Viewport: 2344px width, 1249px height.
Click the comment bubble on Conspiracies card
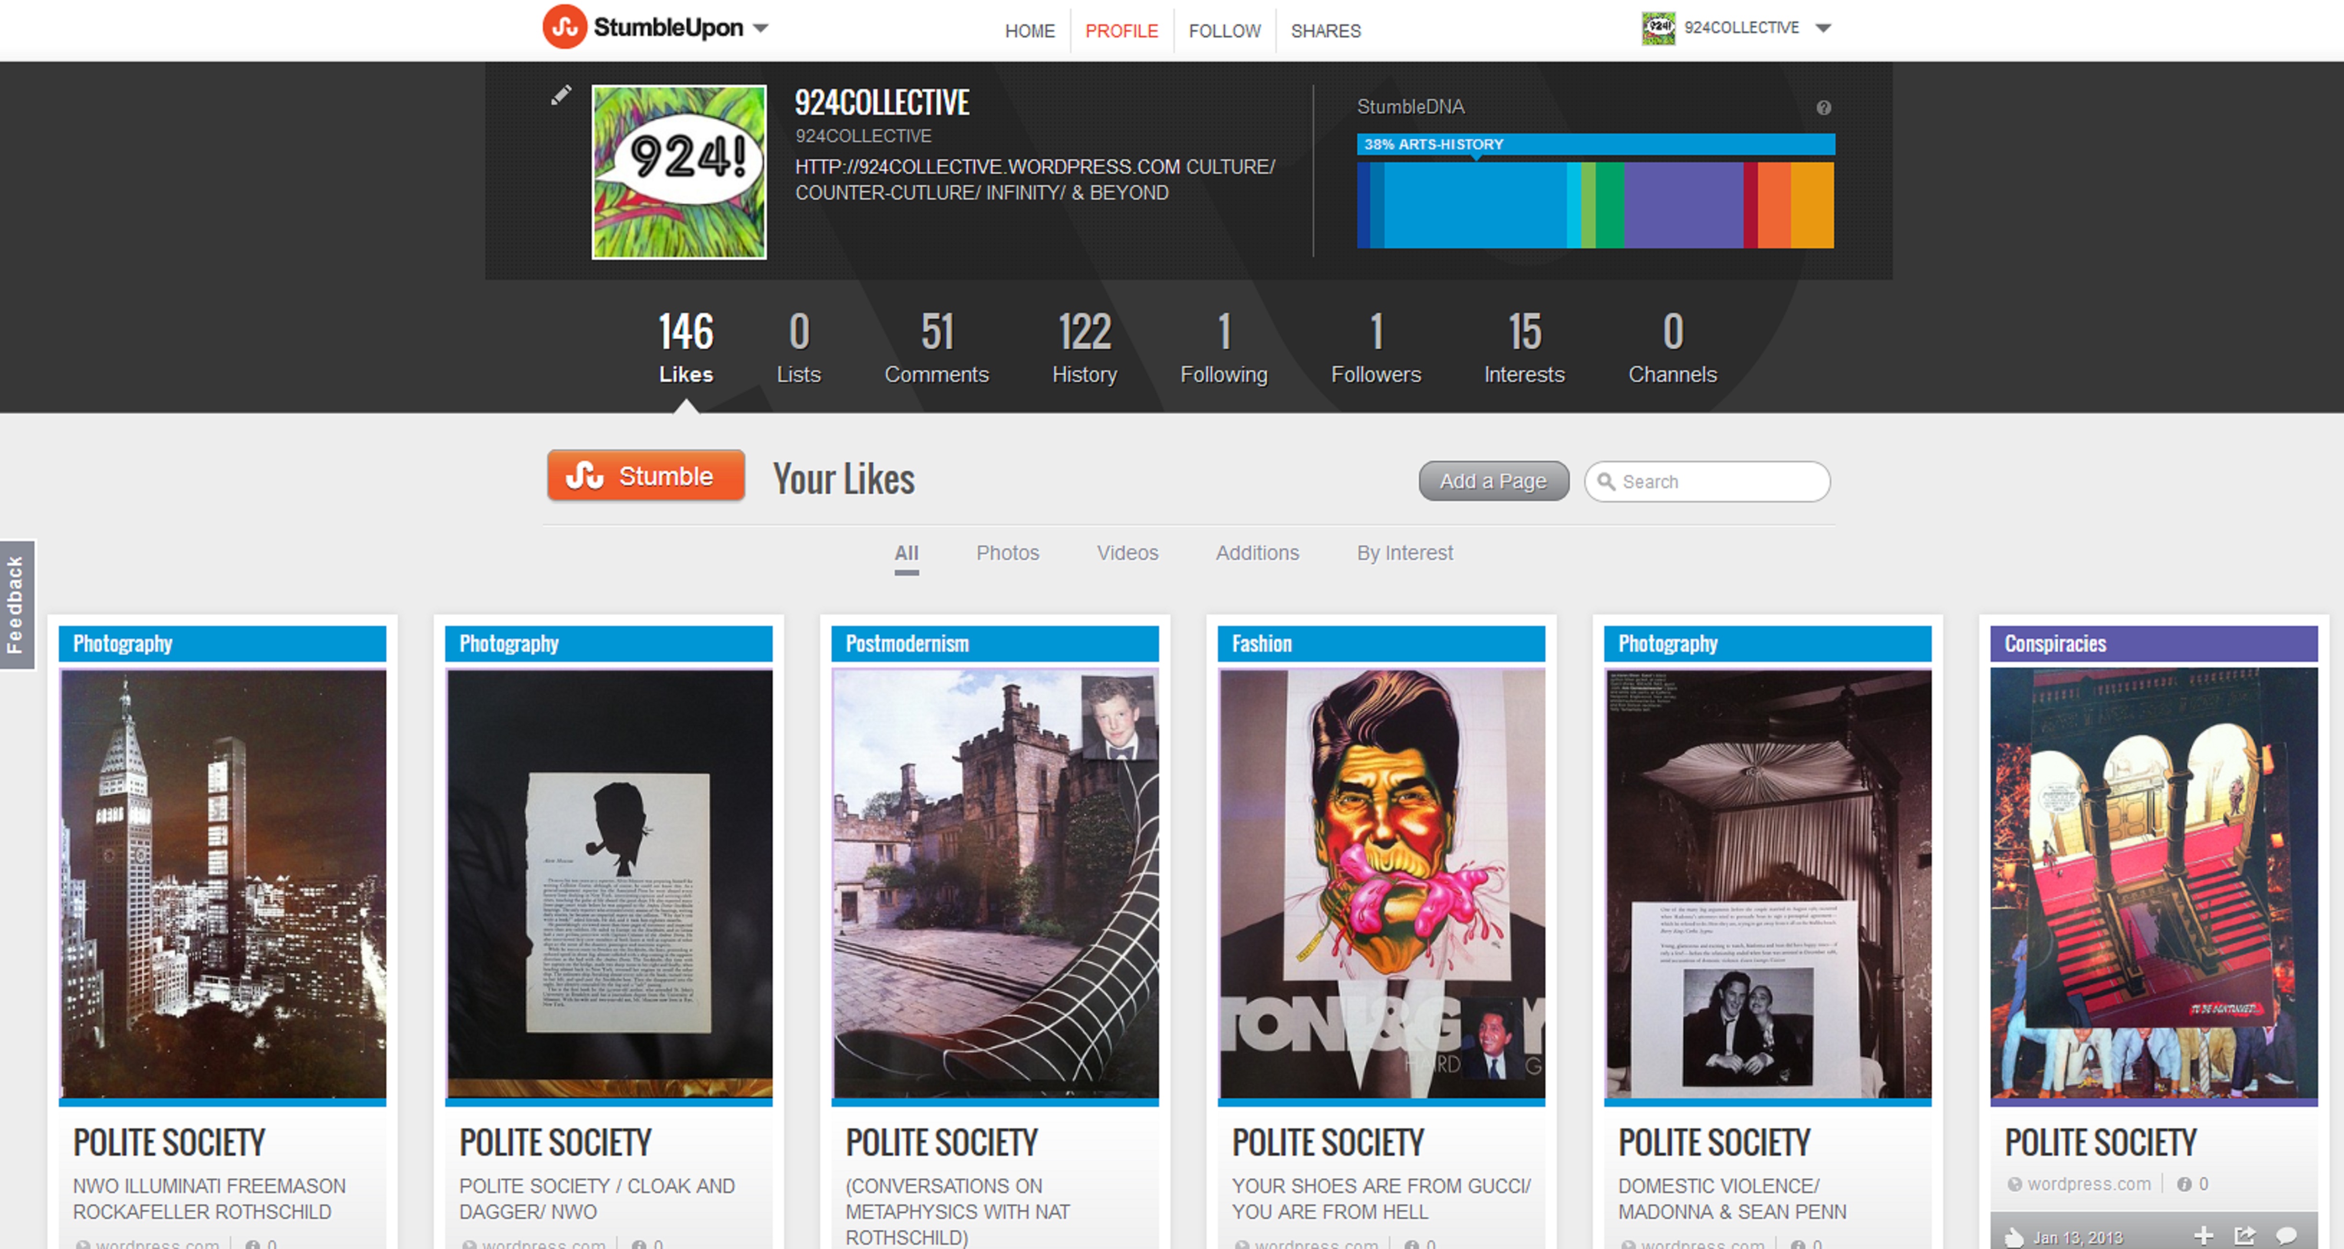(2286, 1235)
